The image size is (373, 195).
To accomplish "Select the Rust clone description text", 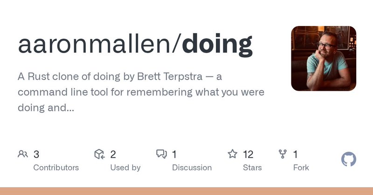I will 141,92.
